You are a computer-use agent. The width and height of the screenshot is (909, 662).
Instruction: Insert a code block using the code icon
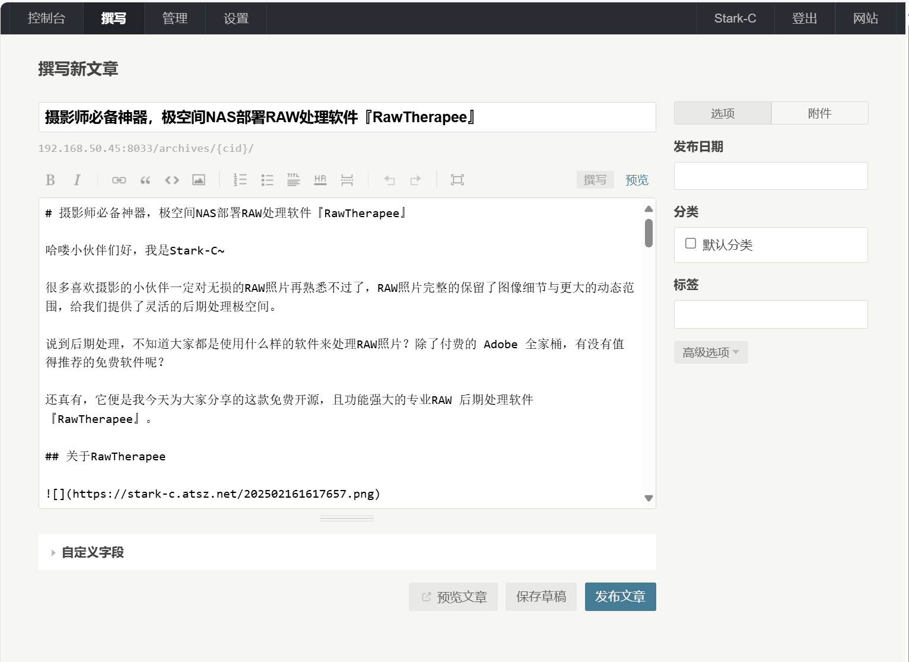(172, 180)
